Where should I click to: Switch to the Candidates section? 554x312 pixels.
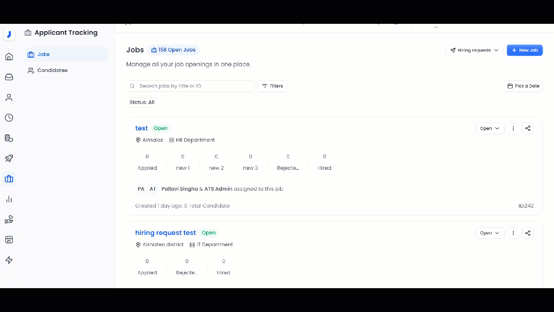(52, 70)
